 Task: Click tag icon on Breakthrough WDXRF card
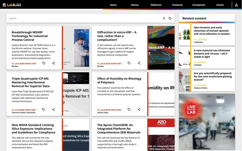coord(44,63)
